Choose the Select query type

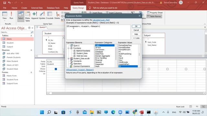(21, 16)
